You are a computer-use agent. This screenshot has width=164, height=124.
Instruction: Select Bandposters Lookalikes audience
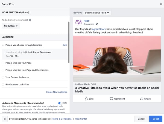pos(3,84)
